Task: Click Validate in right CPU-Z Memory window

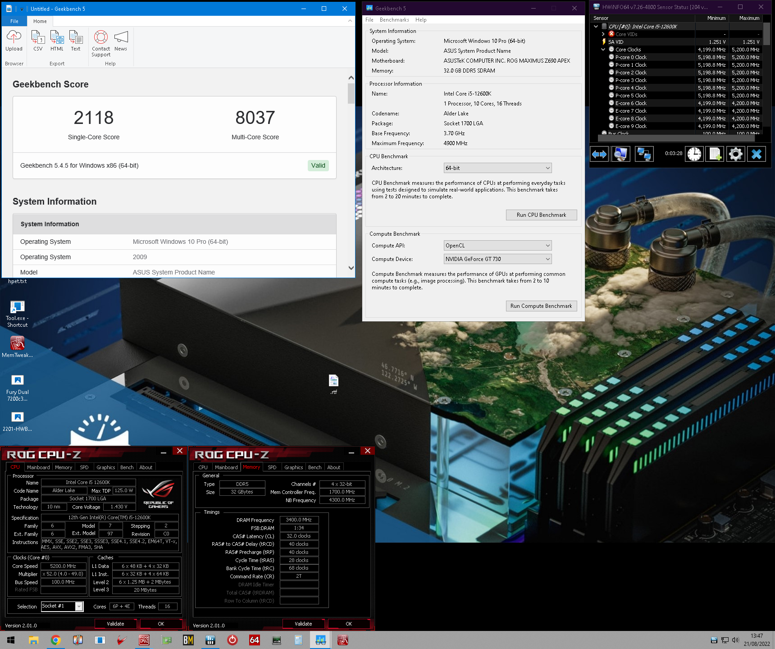Action: tap(303, 624)
